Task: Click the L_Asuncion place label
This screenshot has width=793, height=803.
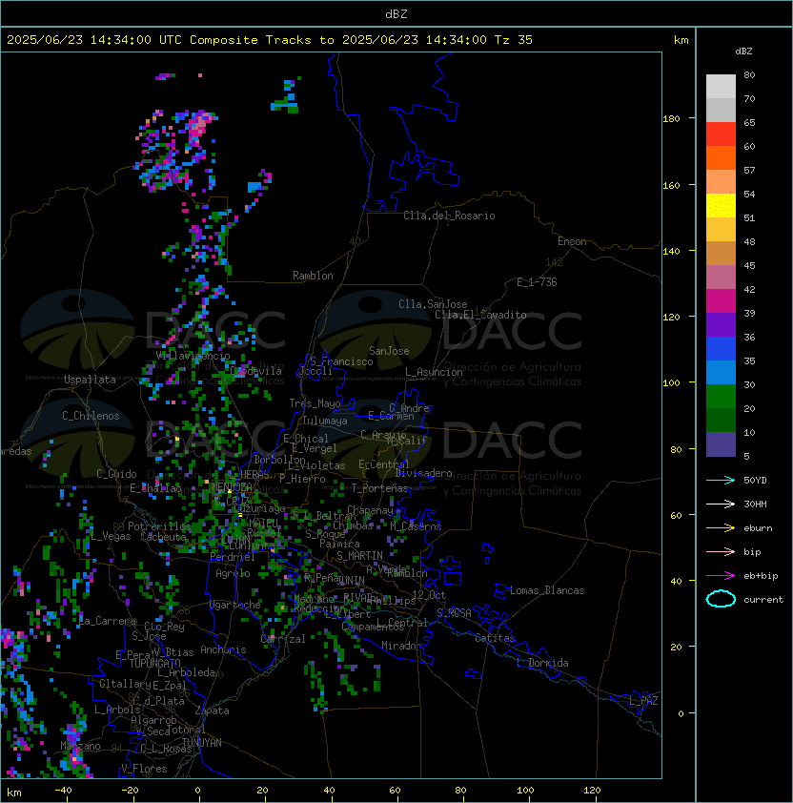Action: [434, 372]
